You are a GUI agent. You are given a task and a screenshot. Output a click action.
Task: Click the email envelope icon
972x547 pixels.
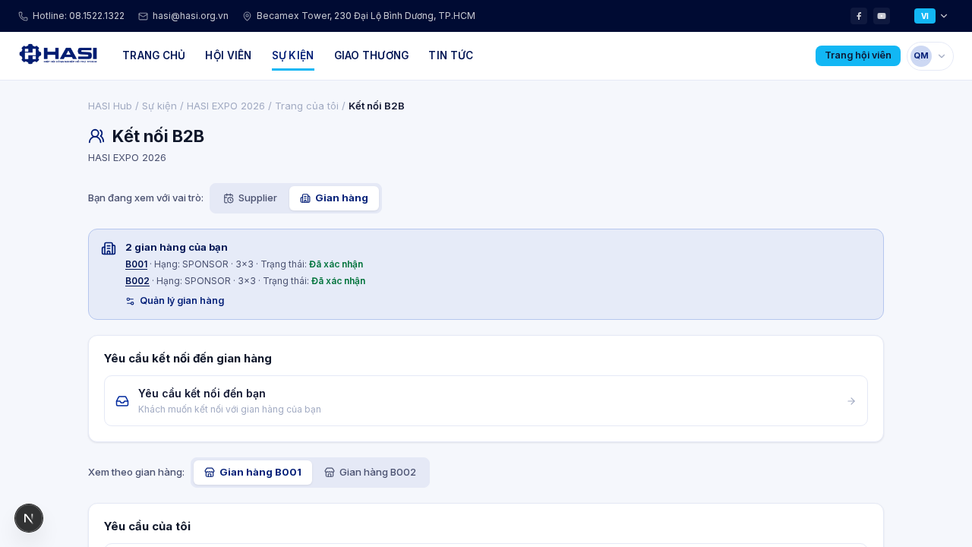pos(143,16)
